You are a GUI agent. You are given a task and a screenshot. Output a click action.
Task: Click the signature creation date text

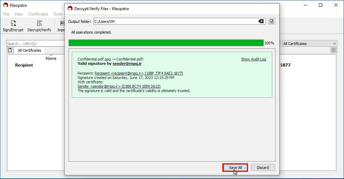click(126, 78)
